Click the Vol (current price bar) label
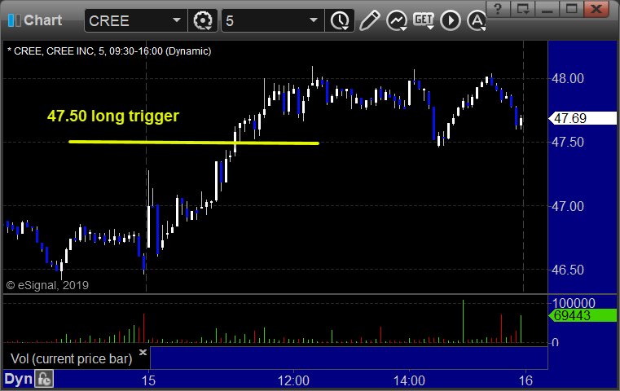The height and width of the screenshot is (391, 620). pos(71,358)
